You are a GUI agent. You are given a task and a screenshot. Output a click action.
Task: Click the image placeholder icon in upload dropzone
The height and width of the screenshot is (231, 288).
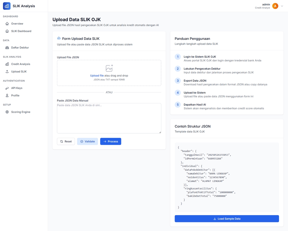pos(109,68)
